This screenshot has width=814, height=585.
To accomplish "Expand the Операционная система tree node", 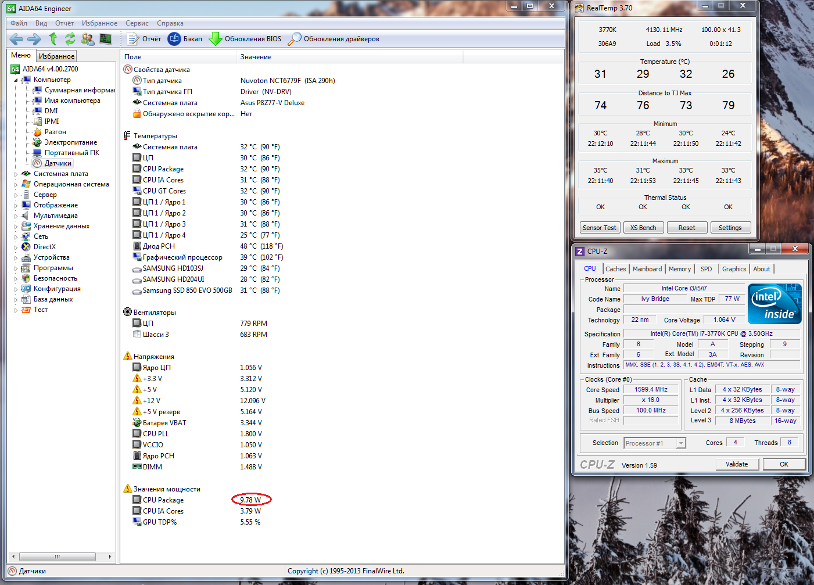I will tap(16, 185).
